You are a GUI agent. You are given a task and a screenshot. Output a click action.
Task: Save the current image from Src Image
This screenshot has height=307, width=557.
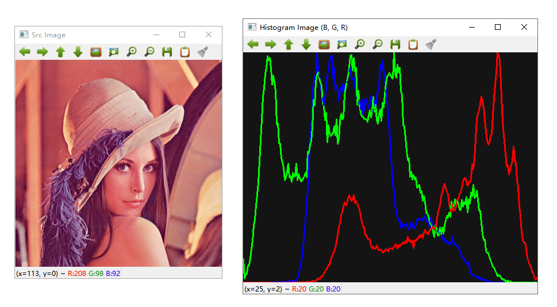pos(167,52)
